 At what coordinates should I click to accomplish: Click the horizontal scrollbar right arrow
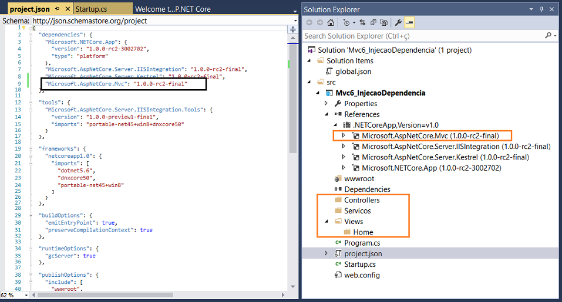click(x=283, y=295)
